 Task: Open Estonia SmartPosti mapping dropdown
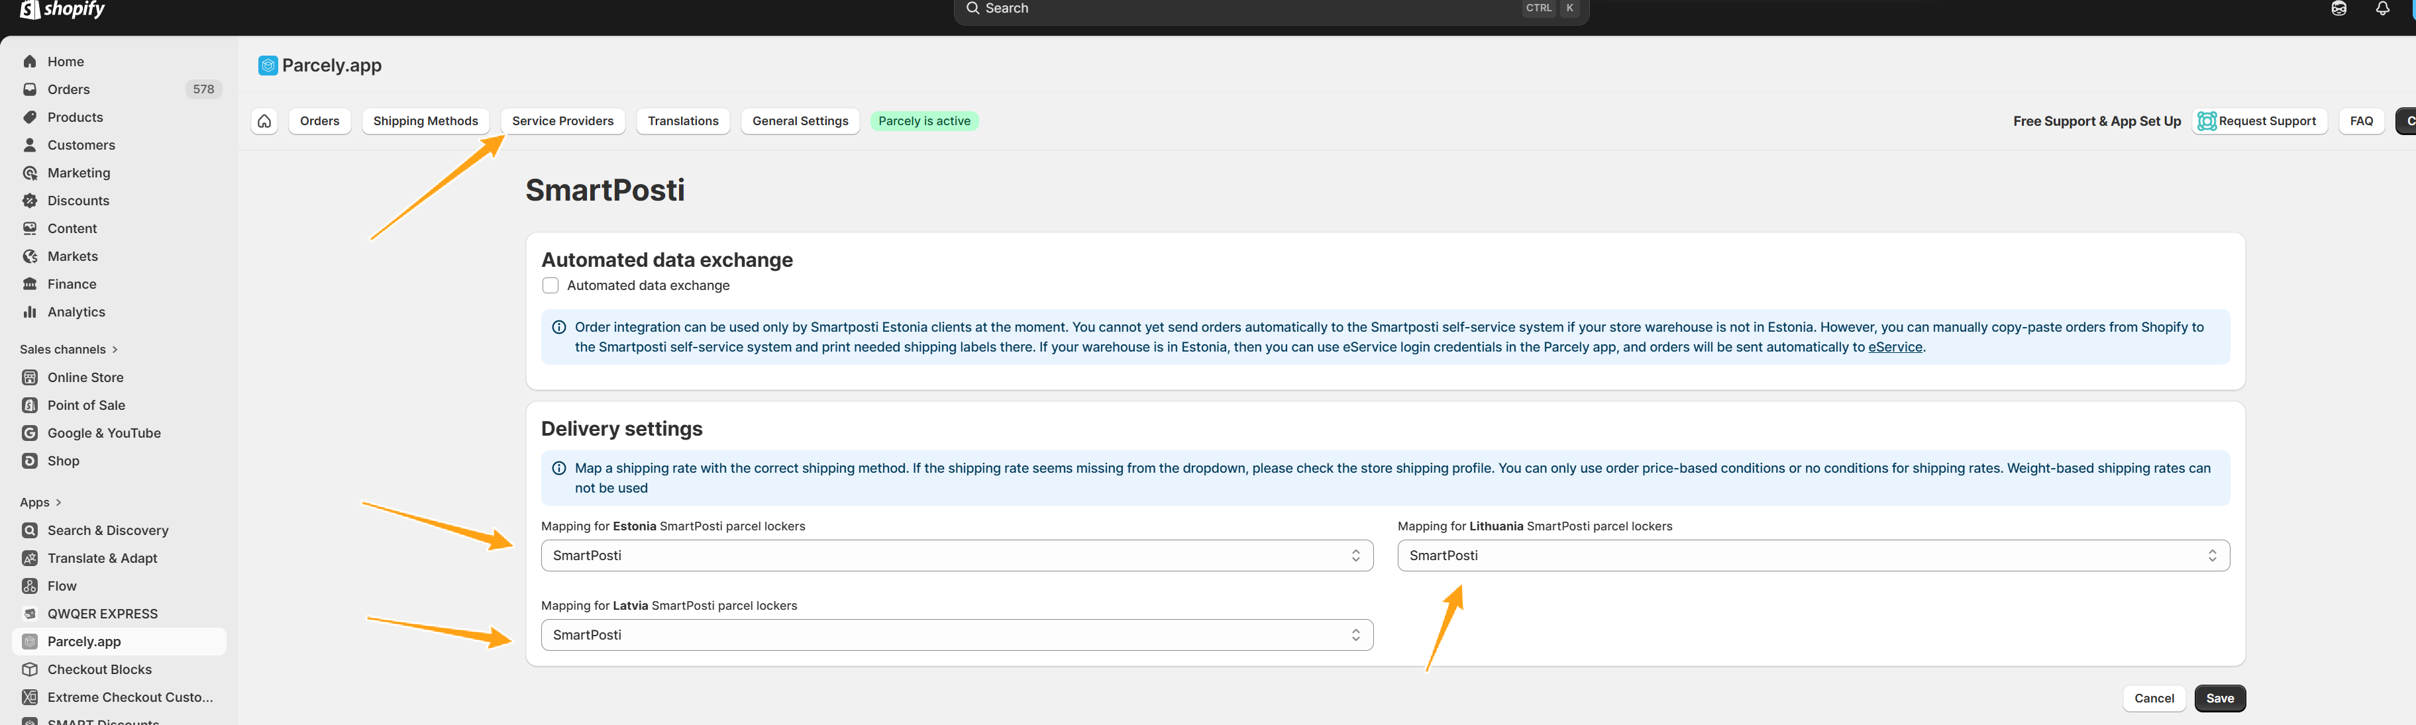[957, 556]
